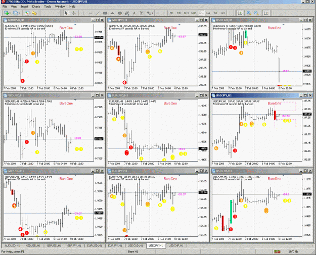Screen dimensions: 316x255
Task: Select the Crosshair tool
Action: [x=73, y=13]
